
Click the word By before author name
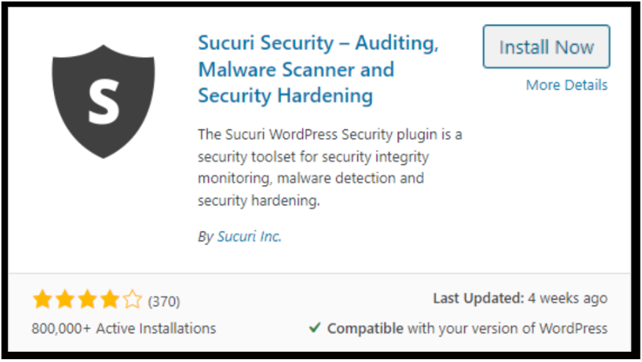(205, 237)
